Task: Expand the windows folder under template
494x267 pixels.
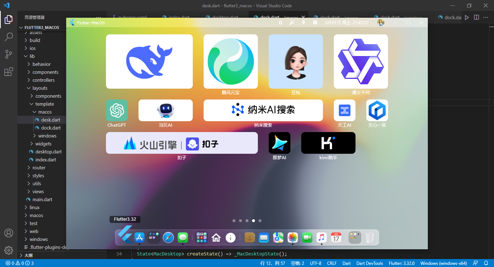Action: tap(47, 136)
